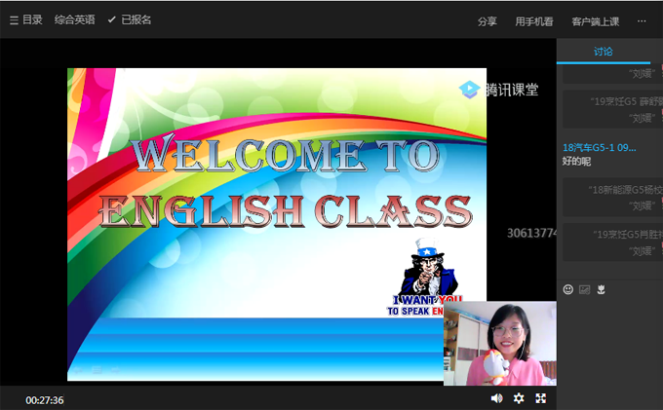Image resolution: width=663 pixels, height=410 pixels.
Task: Click the send image icon in chat
Action: [585, 289]
